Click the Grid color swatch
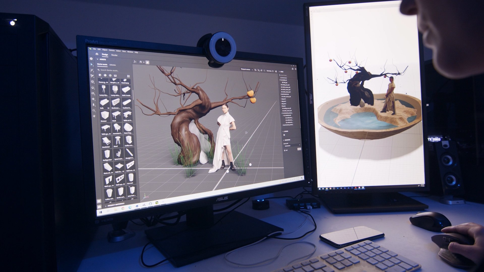484x272 pixels. click(x=299, y=149)
